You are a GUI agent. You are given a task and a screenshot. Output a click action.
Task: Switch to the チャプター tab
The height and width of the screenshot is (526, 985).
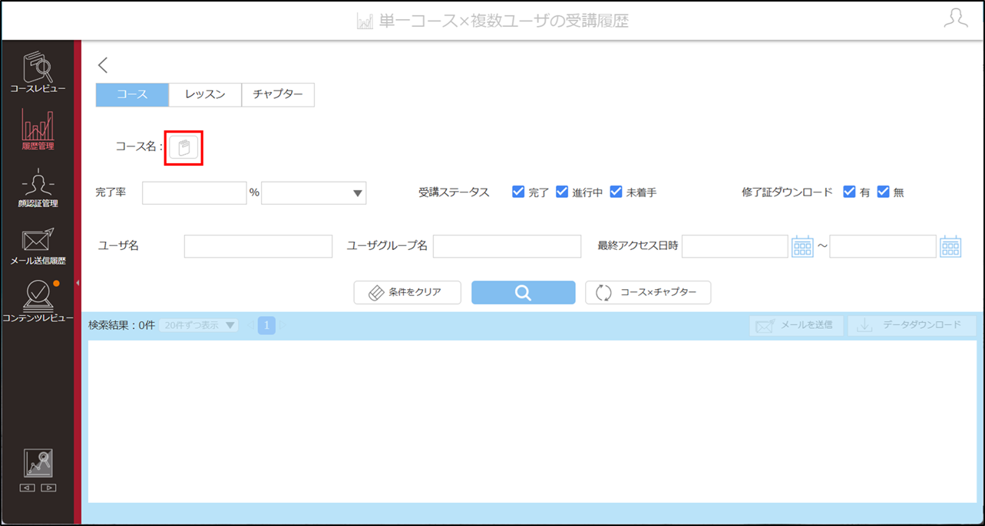tap(278, 94)
